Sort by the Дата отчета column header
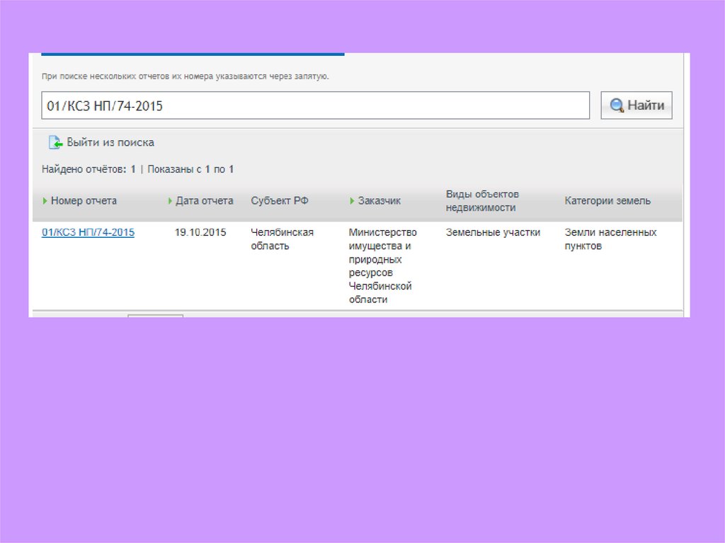Screen dimensions: 725x543 [204, 201]
